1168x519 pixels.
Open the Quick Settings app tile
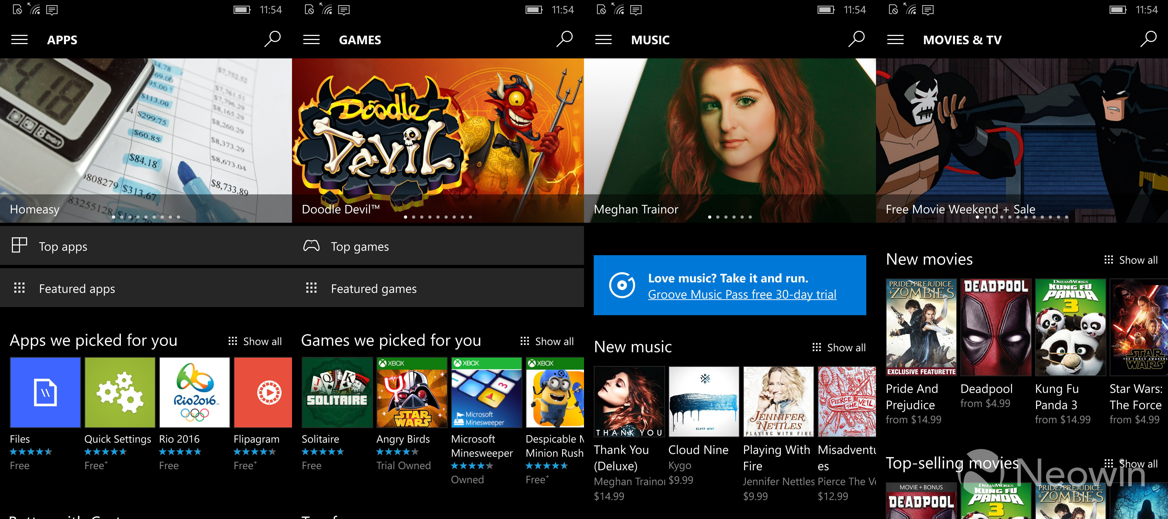pos(120,392)
